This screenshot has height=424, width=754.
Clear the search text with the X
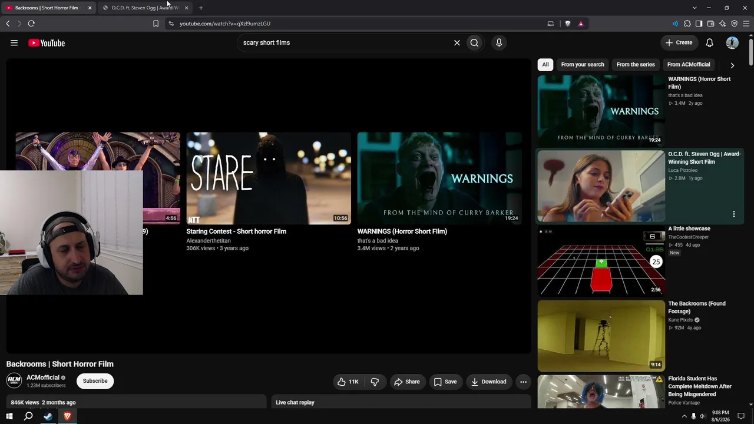point(457,43)
